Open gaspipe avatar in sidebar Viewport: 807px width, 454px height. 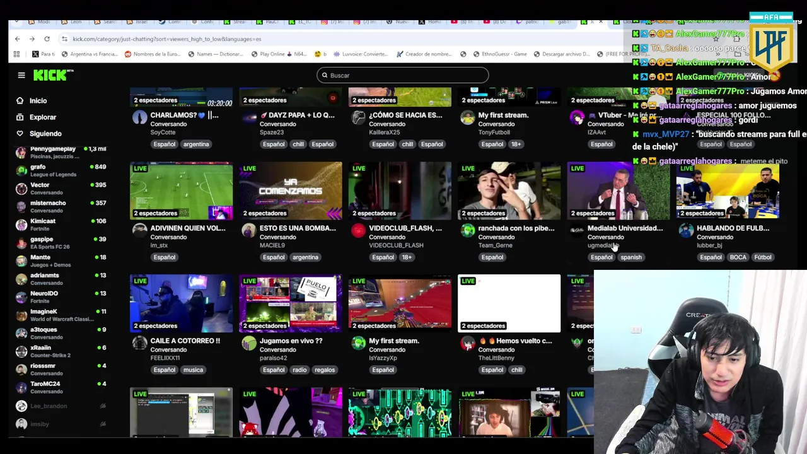[21, 243]
